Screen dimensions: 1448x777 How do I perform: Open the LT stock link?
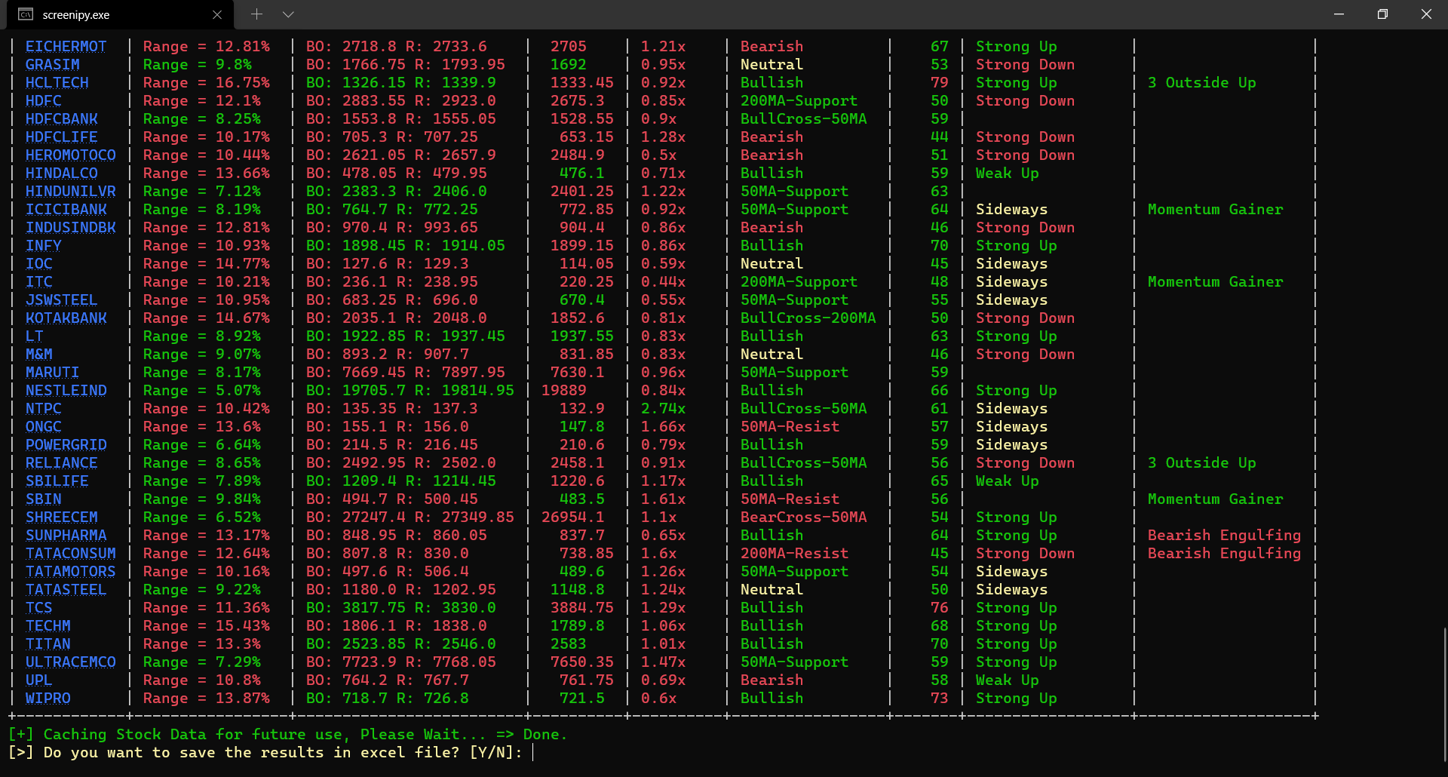[35, 336]
